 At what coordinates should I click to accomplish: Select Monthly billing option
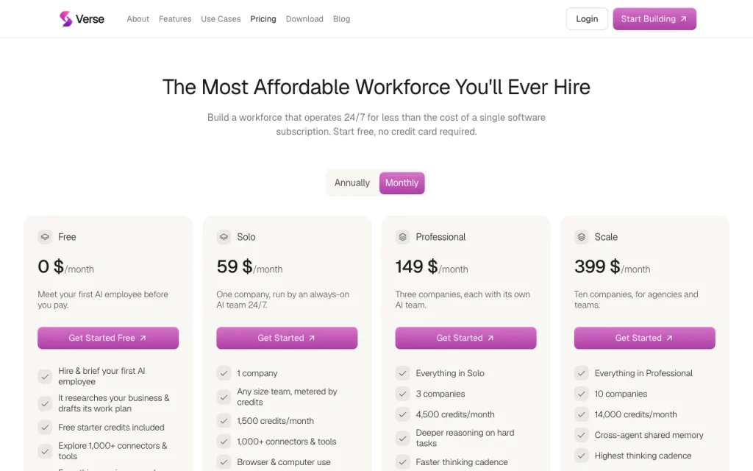tap(402, 183)
